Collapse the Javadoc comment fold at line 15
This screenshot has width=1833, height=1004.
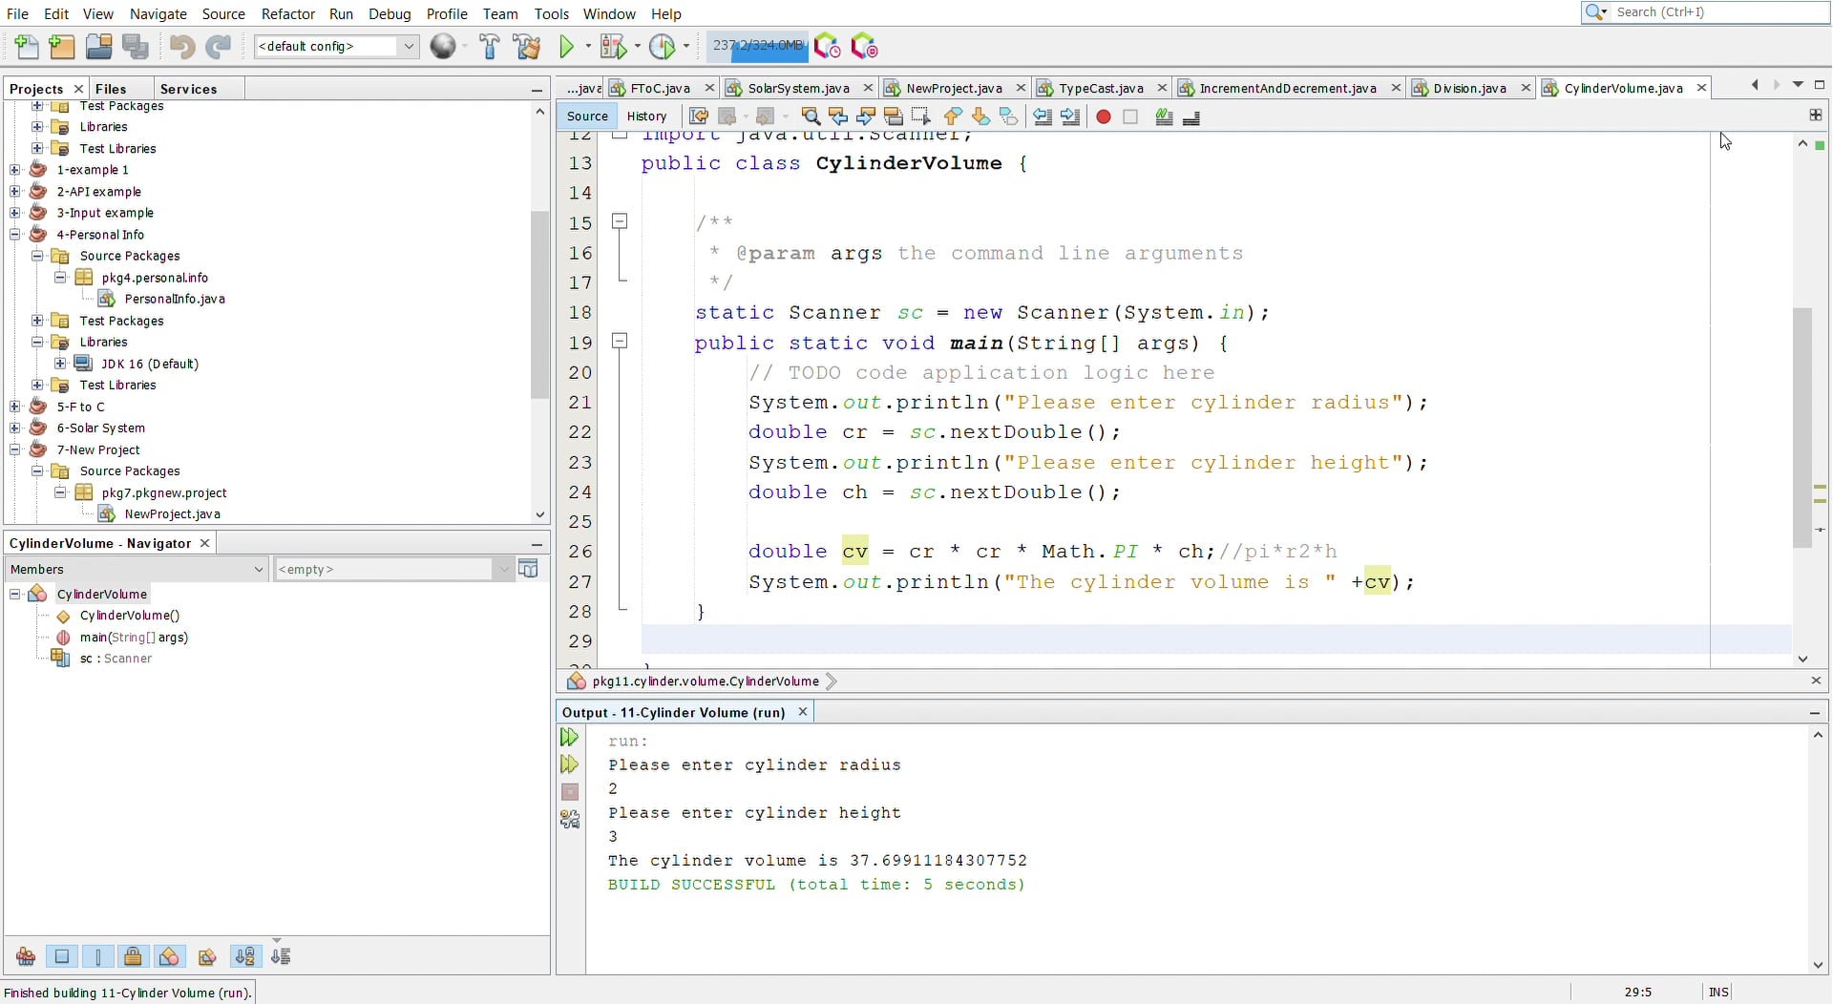tap(620, 221)
